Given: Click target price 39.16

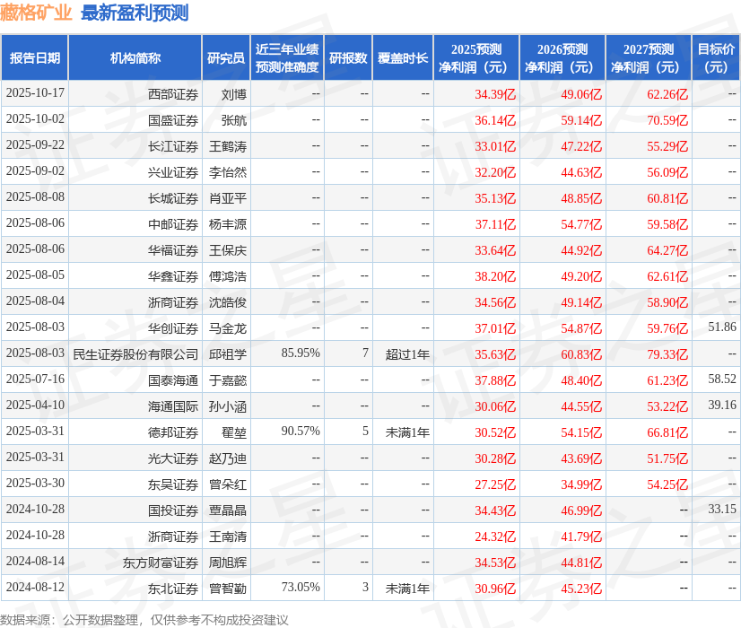Looking at the screenshot, I should (722, 405).
